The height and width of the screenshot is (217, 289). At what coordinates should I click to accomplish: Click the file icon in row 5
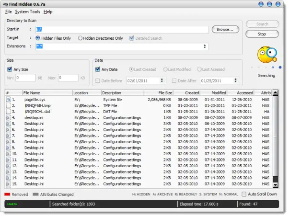coord(8,124)
